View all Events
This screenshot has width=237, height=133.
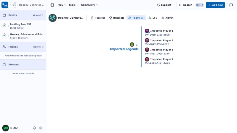[38, 15]
